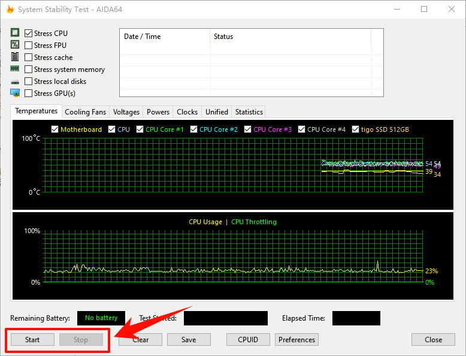The width and height of the screenshot is (466, 356).
Task: Click the Elapsed Time label
Action: (304, 318)
